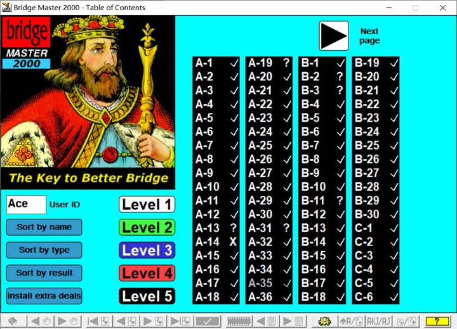
Task: Open the grayed deal A-35
Action: [268, 283]
